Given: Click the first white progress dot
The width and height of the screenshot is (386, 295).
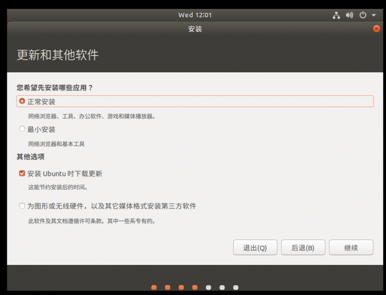Looking at the screenshot, I should click(x=208, y=287).
